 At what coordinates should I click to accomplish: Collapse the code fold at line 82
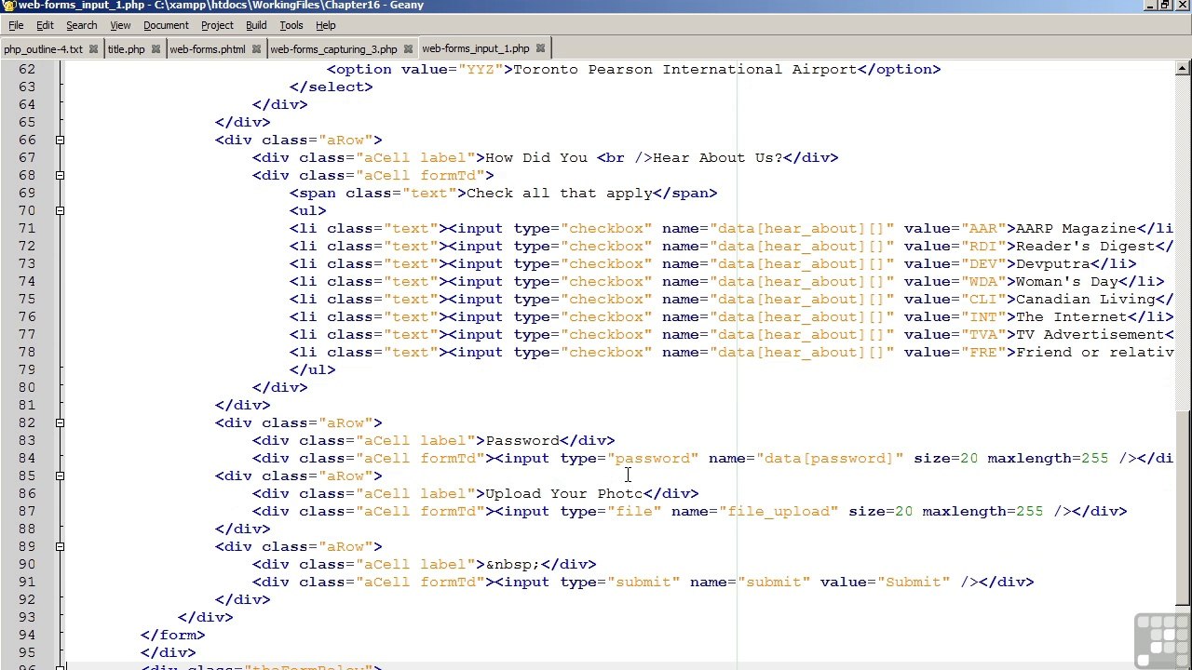[x=60, y=423]
